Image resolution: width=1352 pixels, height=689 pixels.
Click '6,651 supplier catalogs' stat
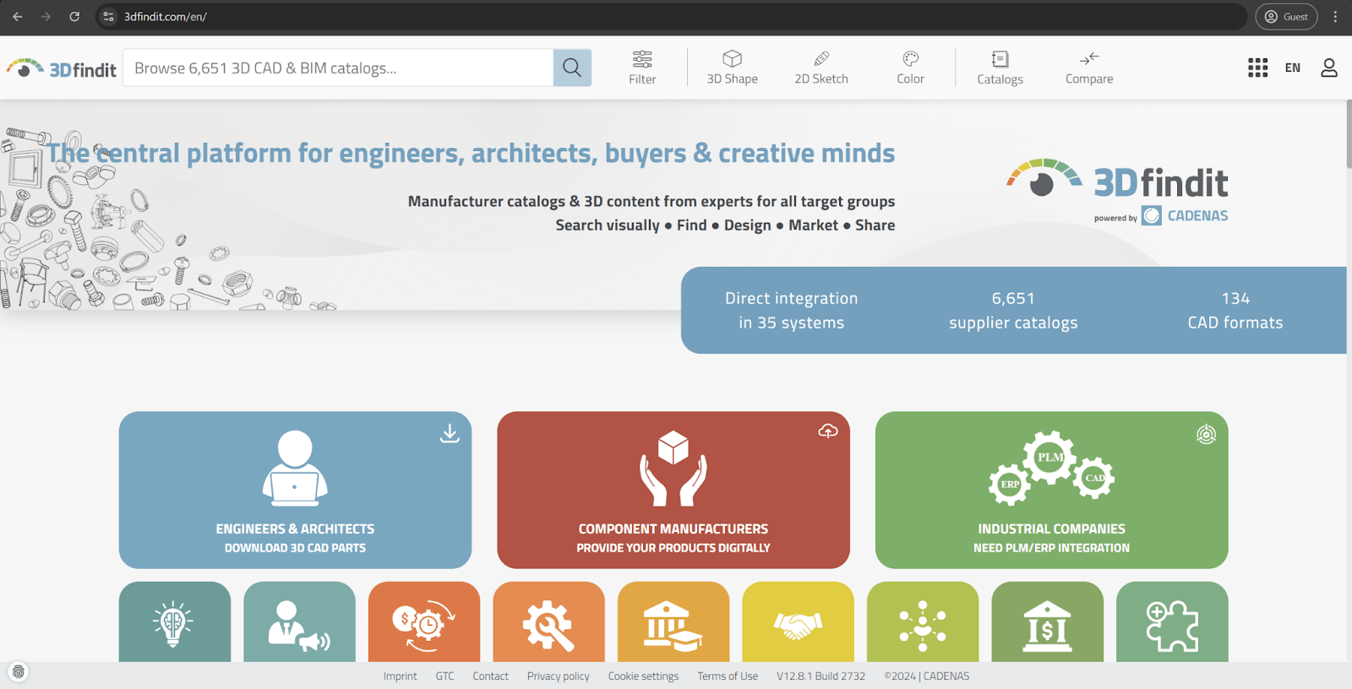1013,311
